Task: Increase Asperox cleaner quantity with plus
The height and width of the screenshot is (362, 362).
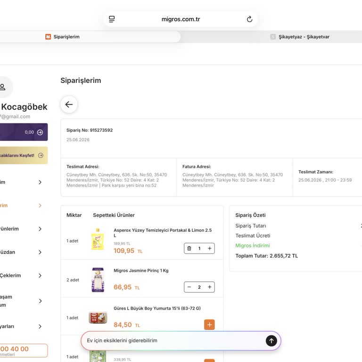Action: tap(210, 248)
